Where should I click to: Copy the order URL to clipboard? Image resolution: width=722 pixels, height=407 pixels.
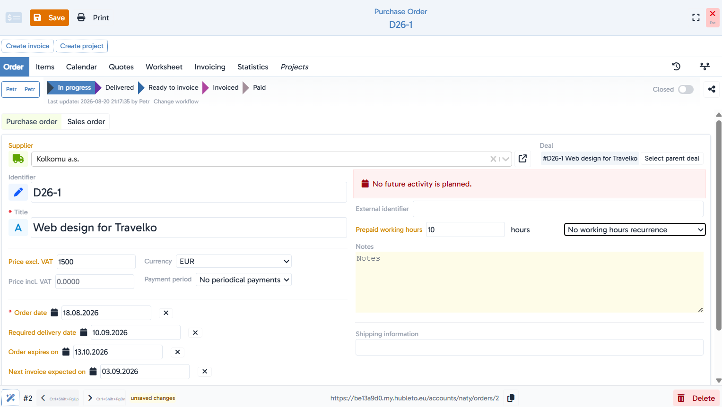pos(511,398)
